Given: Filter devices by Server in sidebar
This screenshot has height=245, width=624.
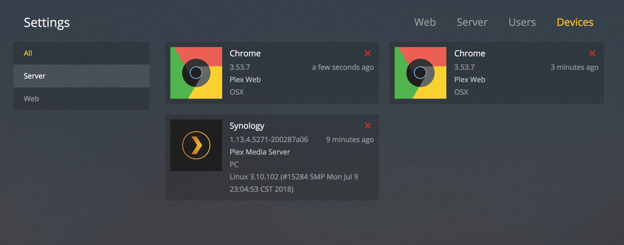Looking at the screenshot, I should coord(81,76).
